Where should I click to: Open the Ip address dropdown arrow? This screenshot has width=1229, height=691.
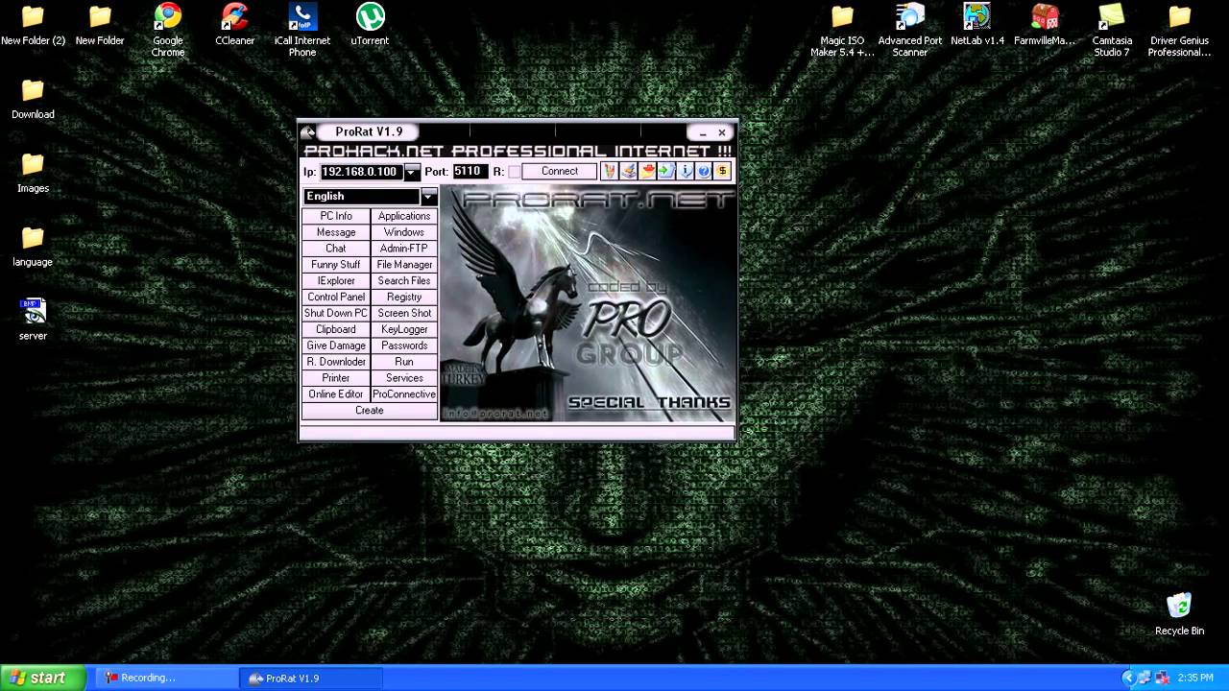[x=412, y=172]
